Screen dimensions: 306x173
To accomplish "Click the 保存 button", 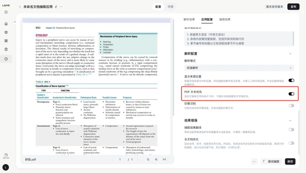I will tap(290, 161).
